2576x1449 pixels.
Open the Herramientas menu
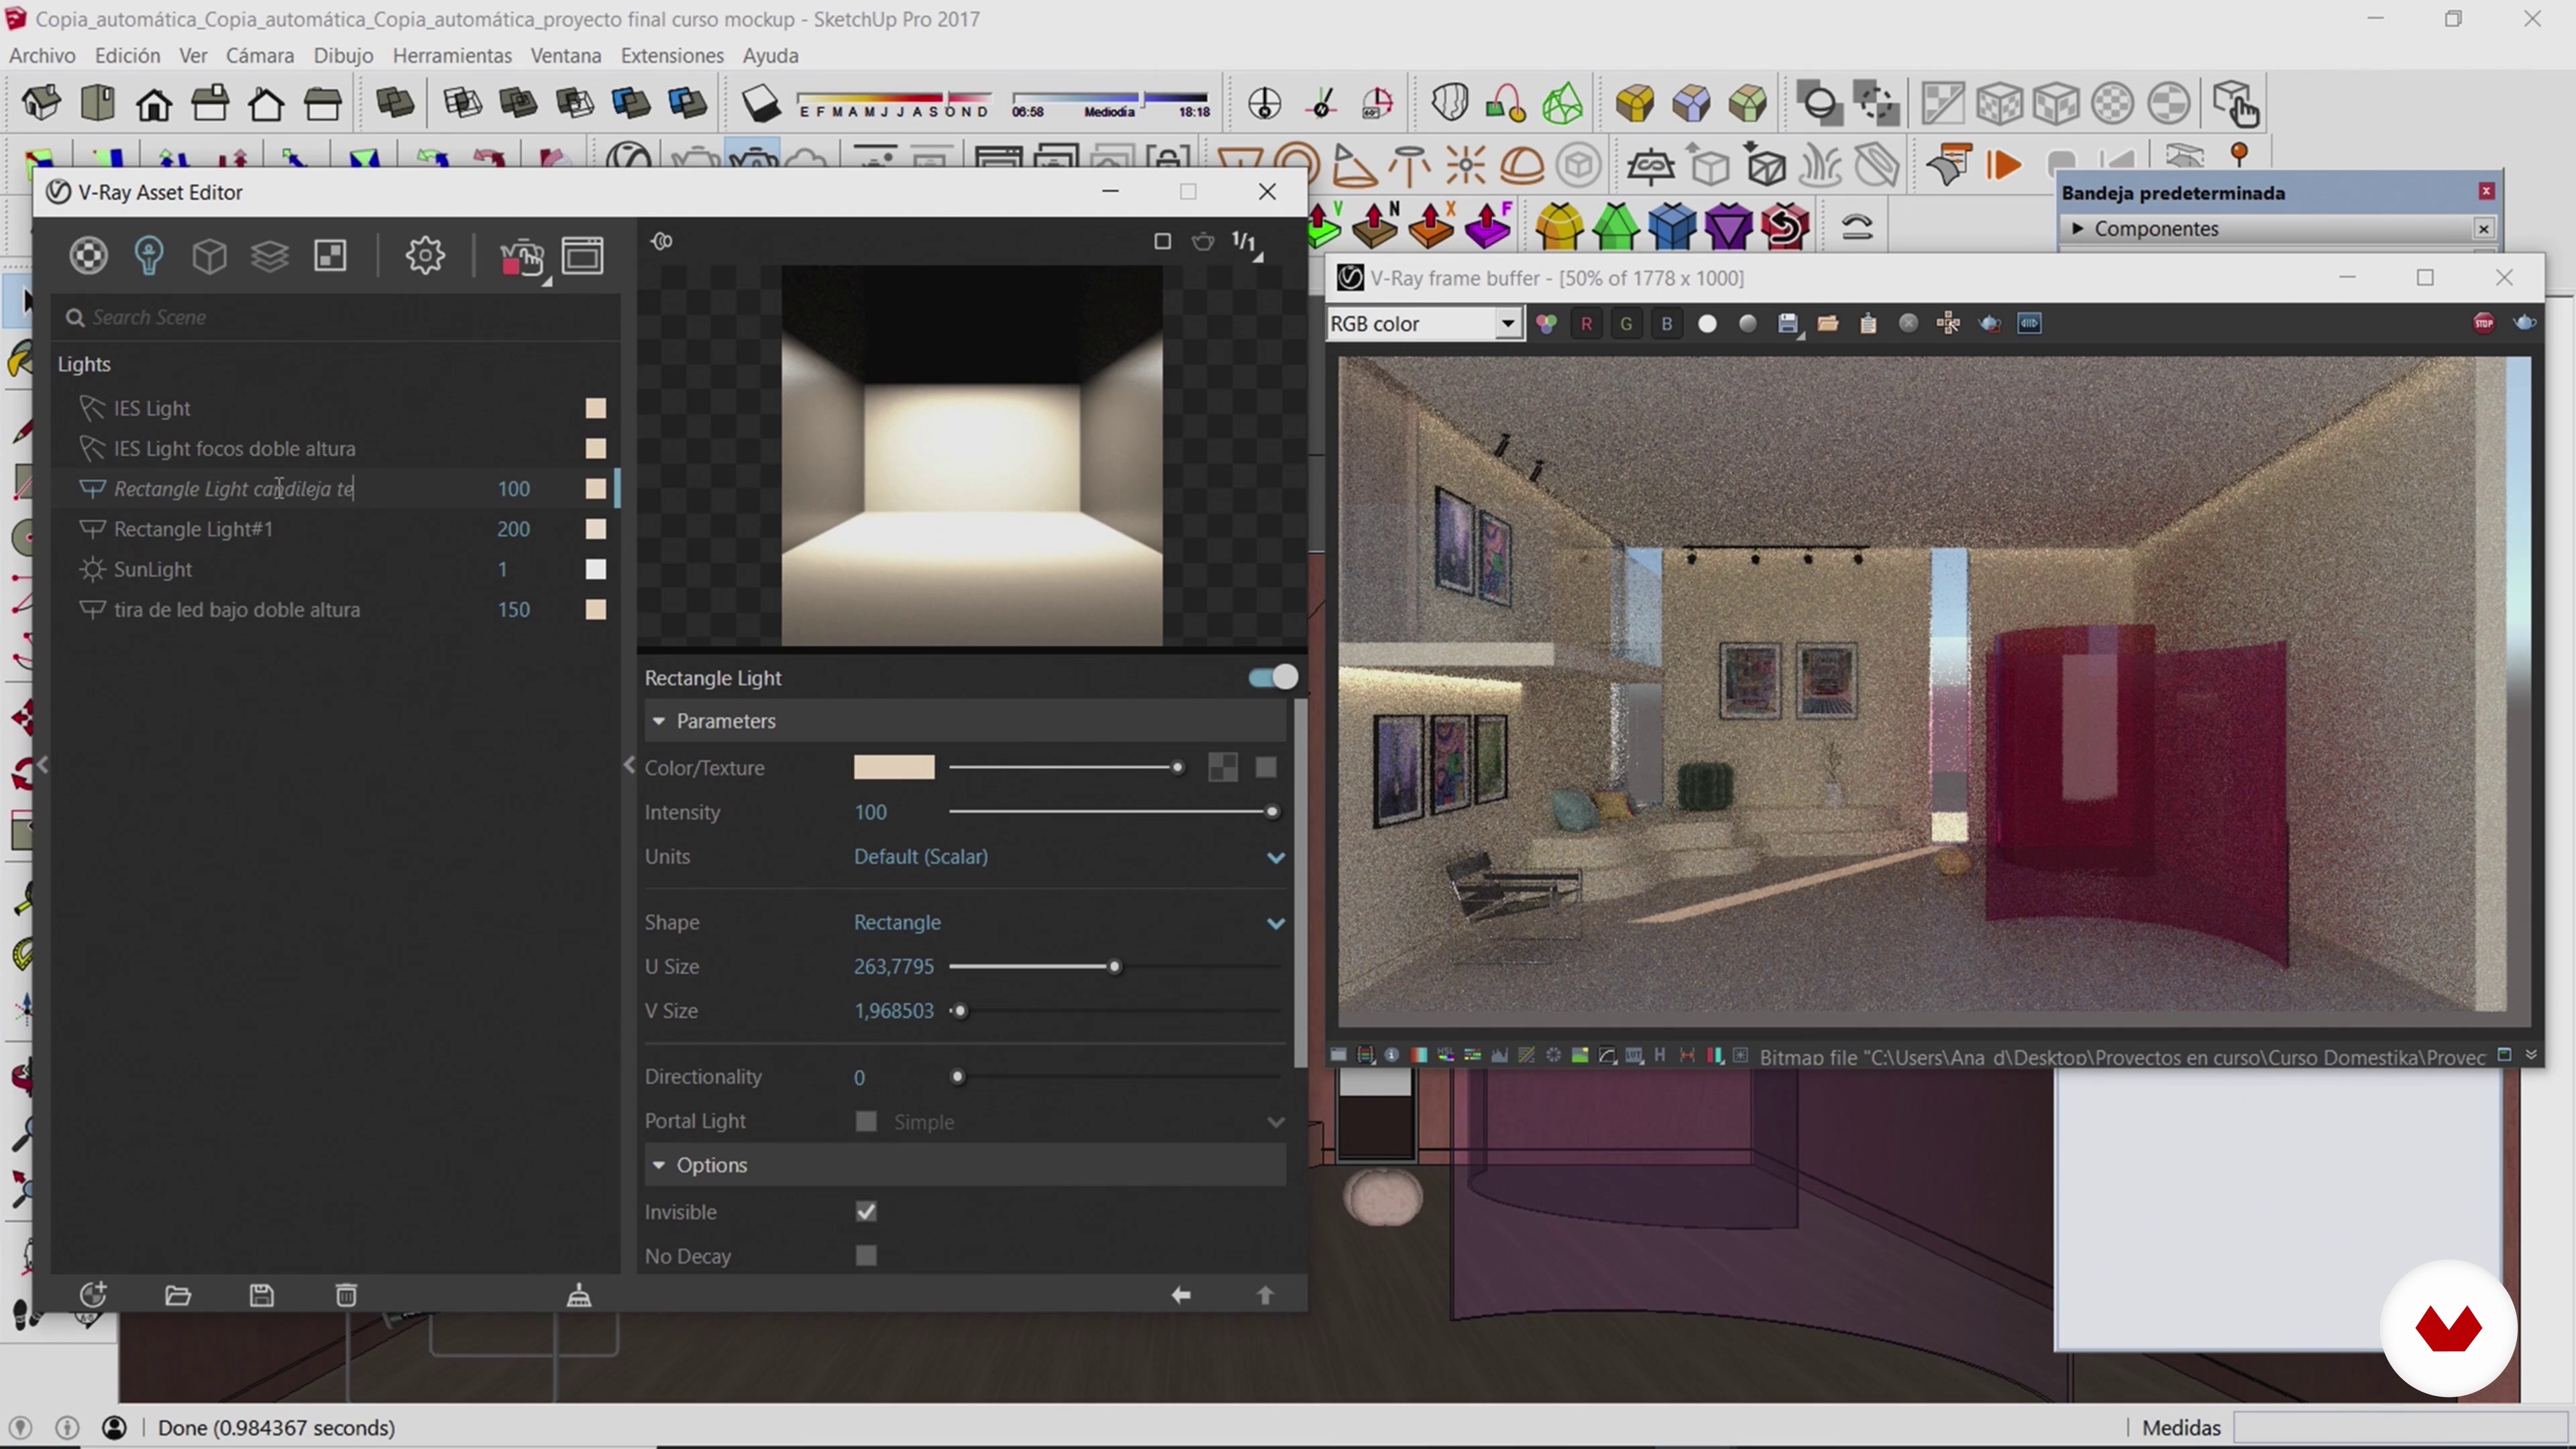coord(452,56)
